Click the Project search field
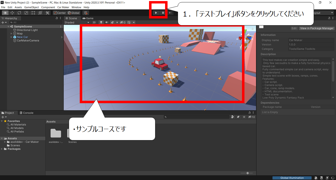 point(196,117)
